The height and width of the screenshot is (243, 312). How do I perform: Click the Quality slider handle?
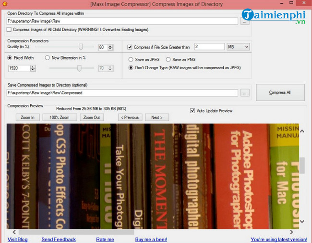[81, 47]
